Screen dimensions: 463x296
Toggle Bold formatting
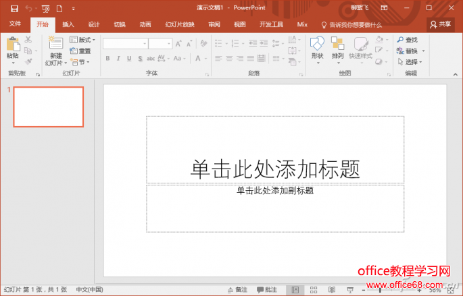(107, 59)
